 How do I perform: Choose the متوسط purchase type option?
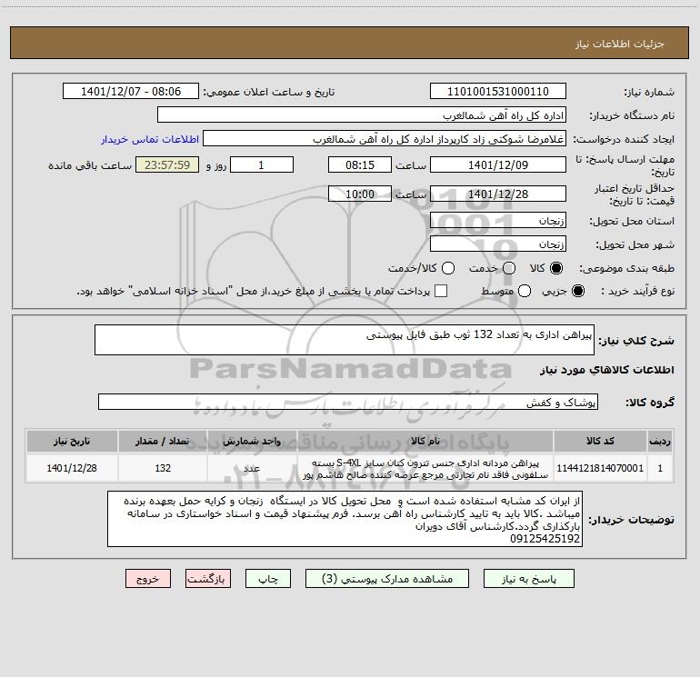pyautogui.click(x=525, y=291)
